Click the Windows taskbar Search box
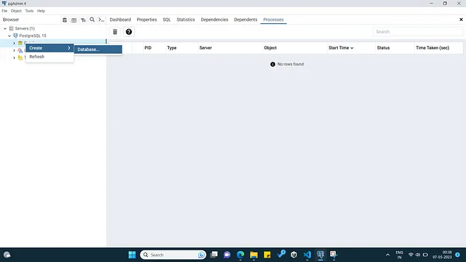 coord(173,255)
